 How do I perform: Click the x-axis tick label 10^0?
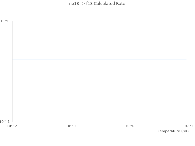(130, 126)
